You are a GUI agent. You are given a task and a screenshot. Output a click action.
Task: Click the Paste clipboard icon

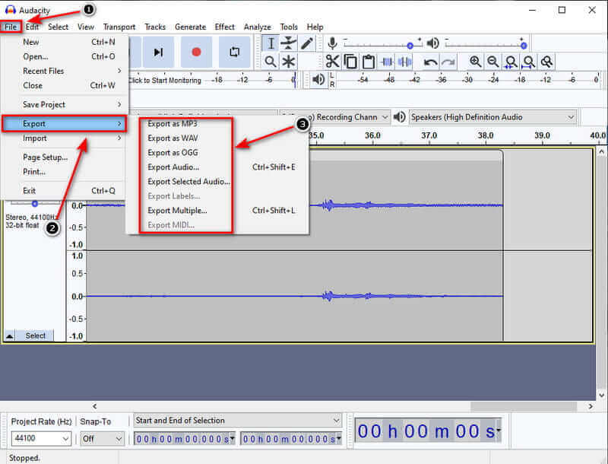pyautogui.click(x=369, y=62)
